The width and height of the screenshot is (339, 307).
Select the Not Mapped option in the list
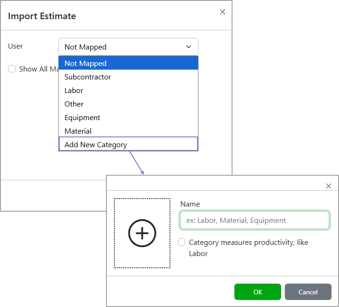[x=128, y=63]
